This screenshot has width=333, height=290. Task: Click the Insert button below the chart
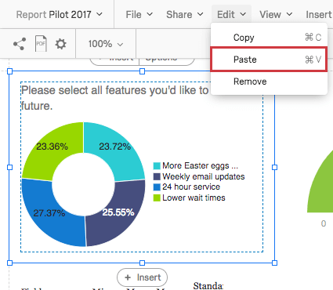point(142,277)
